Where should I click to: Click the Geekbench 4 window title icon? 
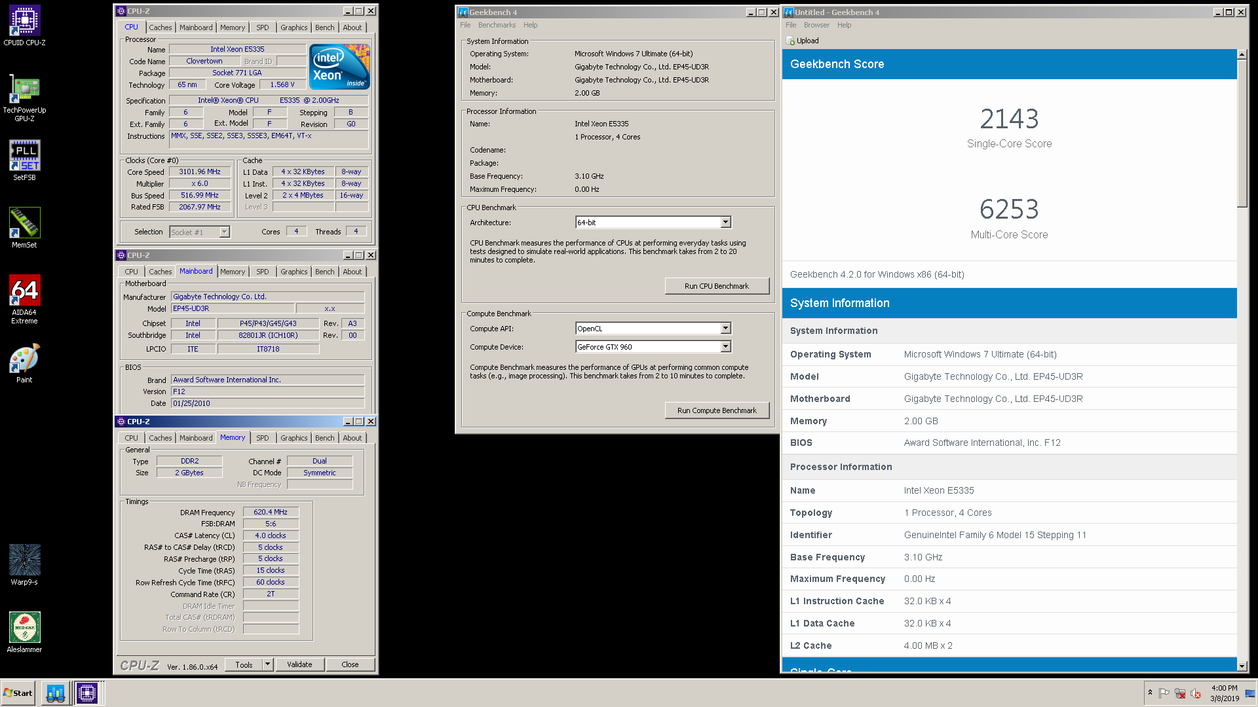click(x=463, y=12)
